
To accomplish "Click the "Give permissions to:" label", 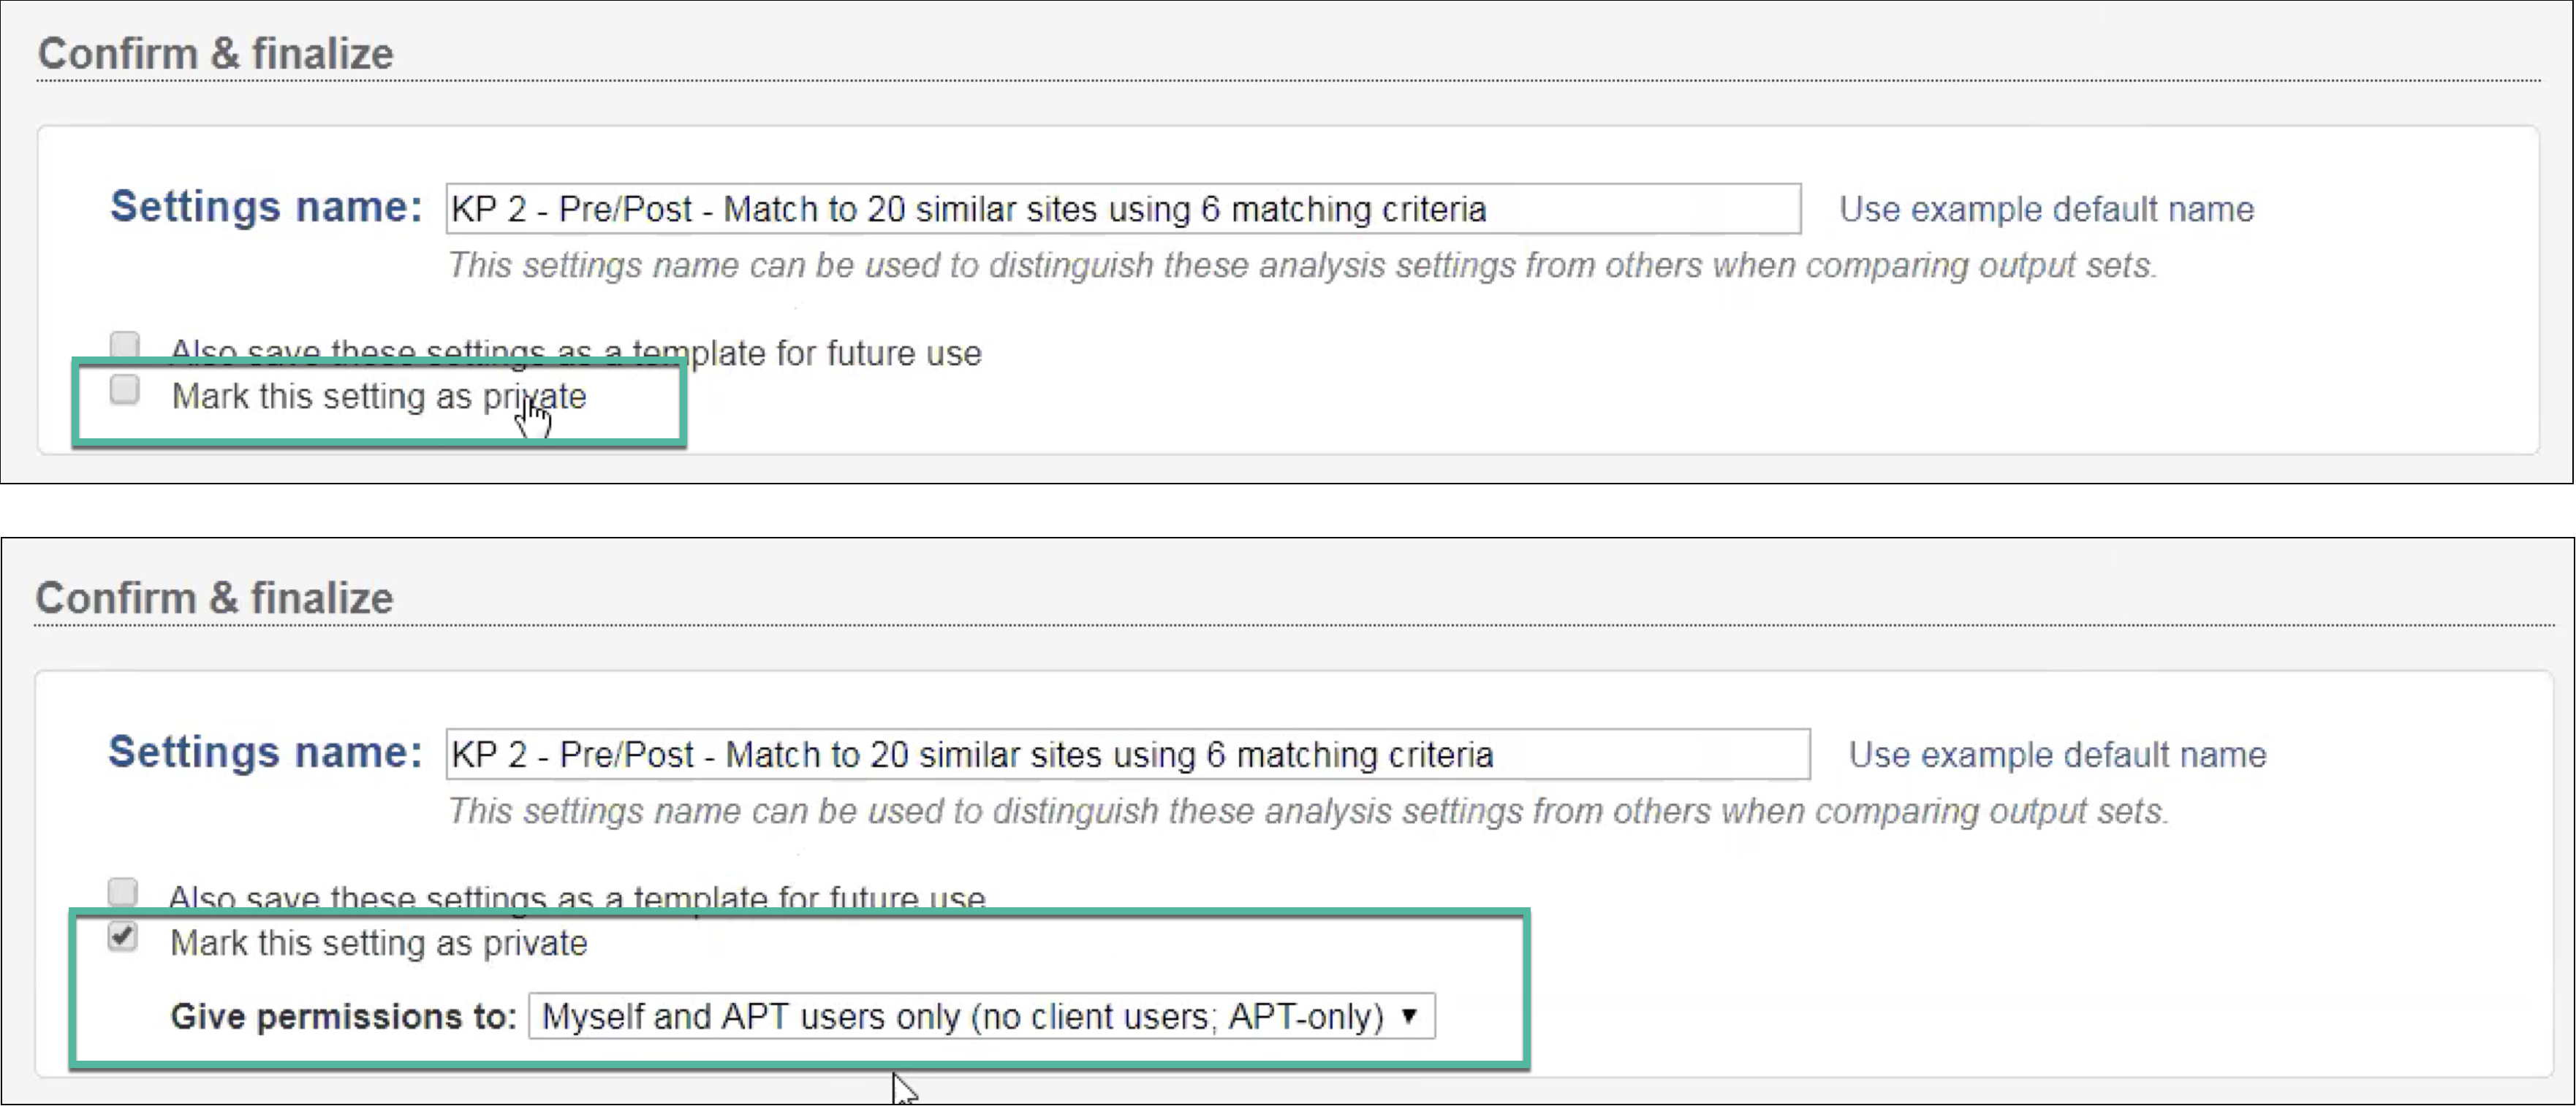I will pos(342,1016).
